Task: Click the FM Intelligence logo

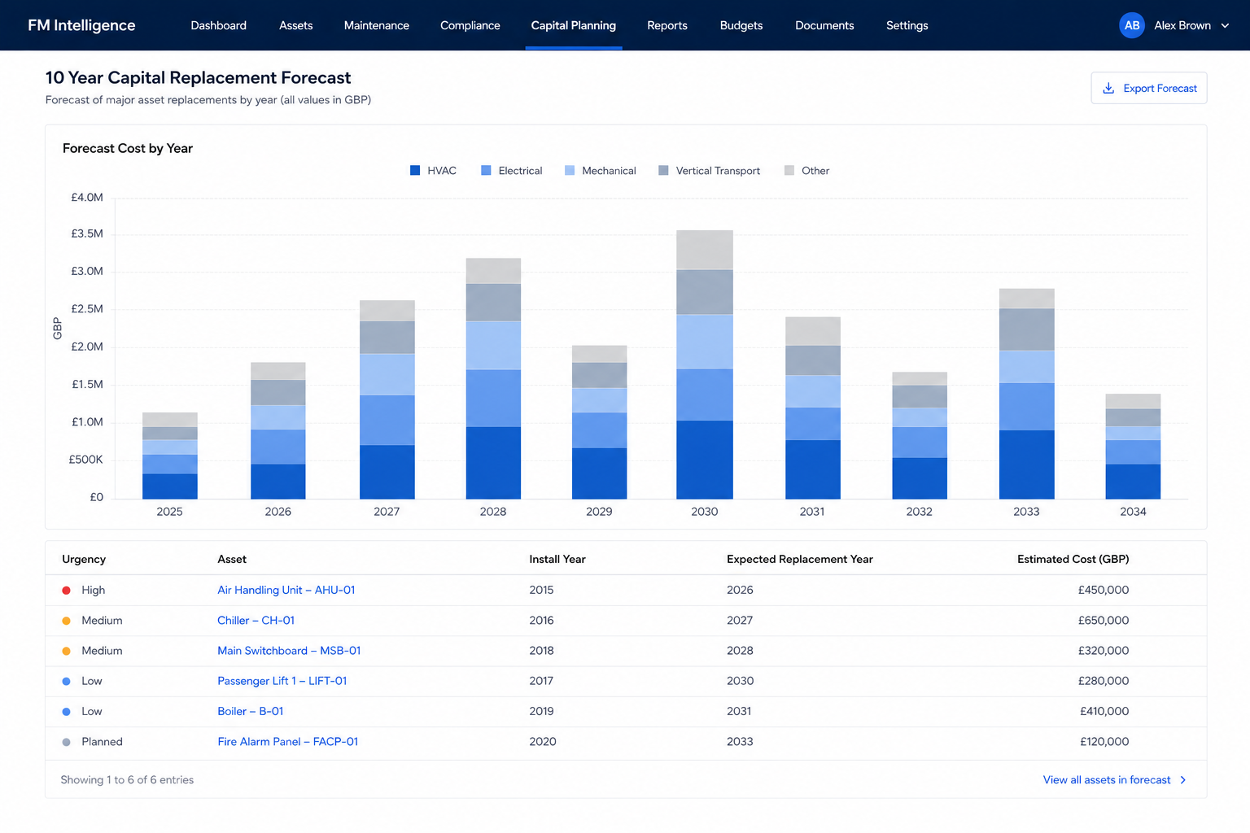Action: (81, 25)
